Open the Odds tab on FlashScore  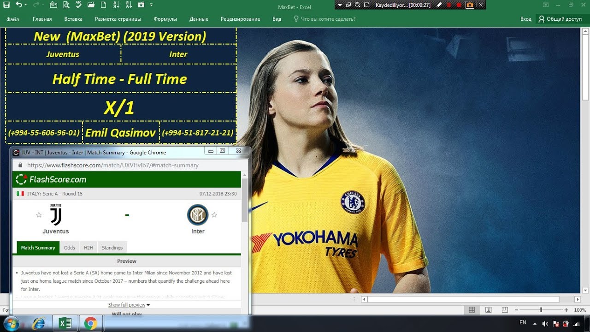pos(70,248)
